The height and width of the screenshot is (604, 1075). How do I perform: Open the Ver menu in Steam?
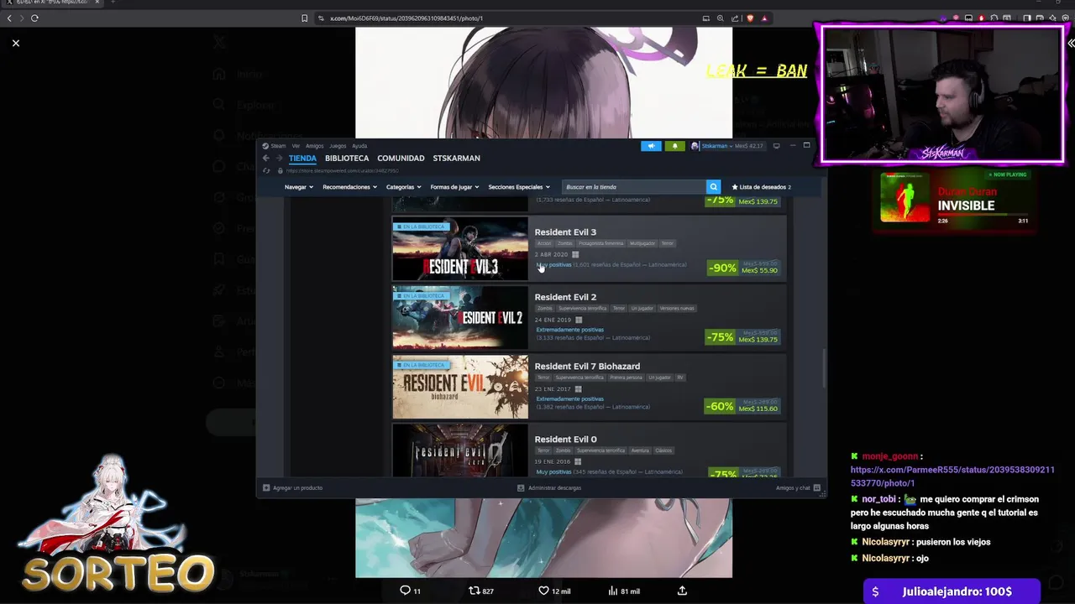click(x=296, y=146)
